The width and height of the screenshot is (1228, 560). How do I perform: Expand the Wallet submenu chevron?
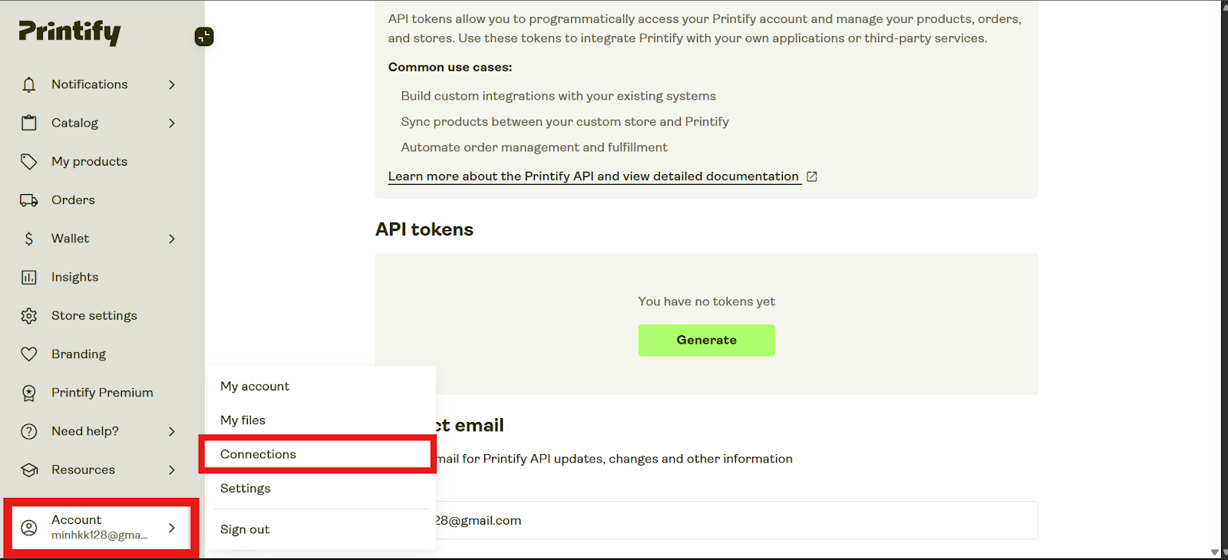click(172, 239)
